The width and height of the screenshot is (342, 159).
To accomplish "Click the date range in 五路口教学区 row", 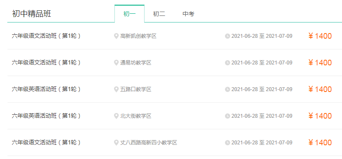I will pyautogui.click(x=262, y=89).
